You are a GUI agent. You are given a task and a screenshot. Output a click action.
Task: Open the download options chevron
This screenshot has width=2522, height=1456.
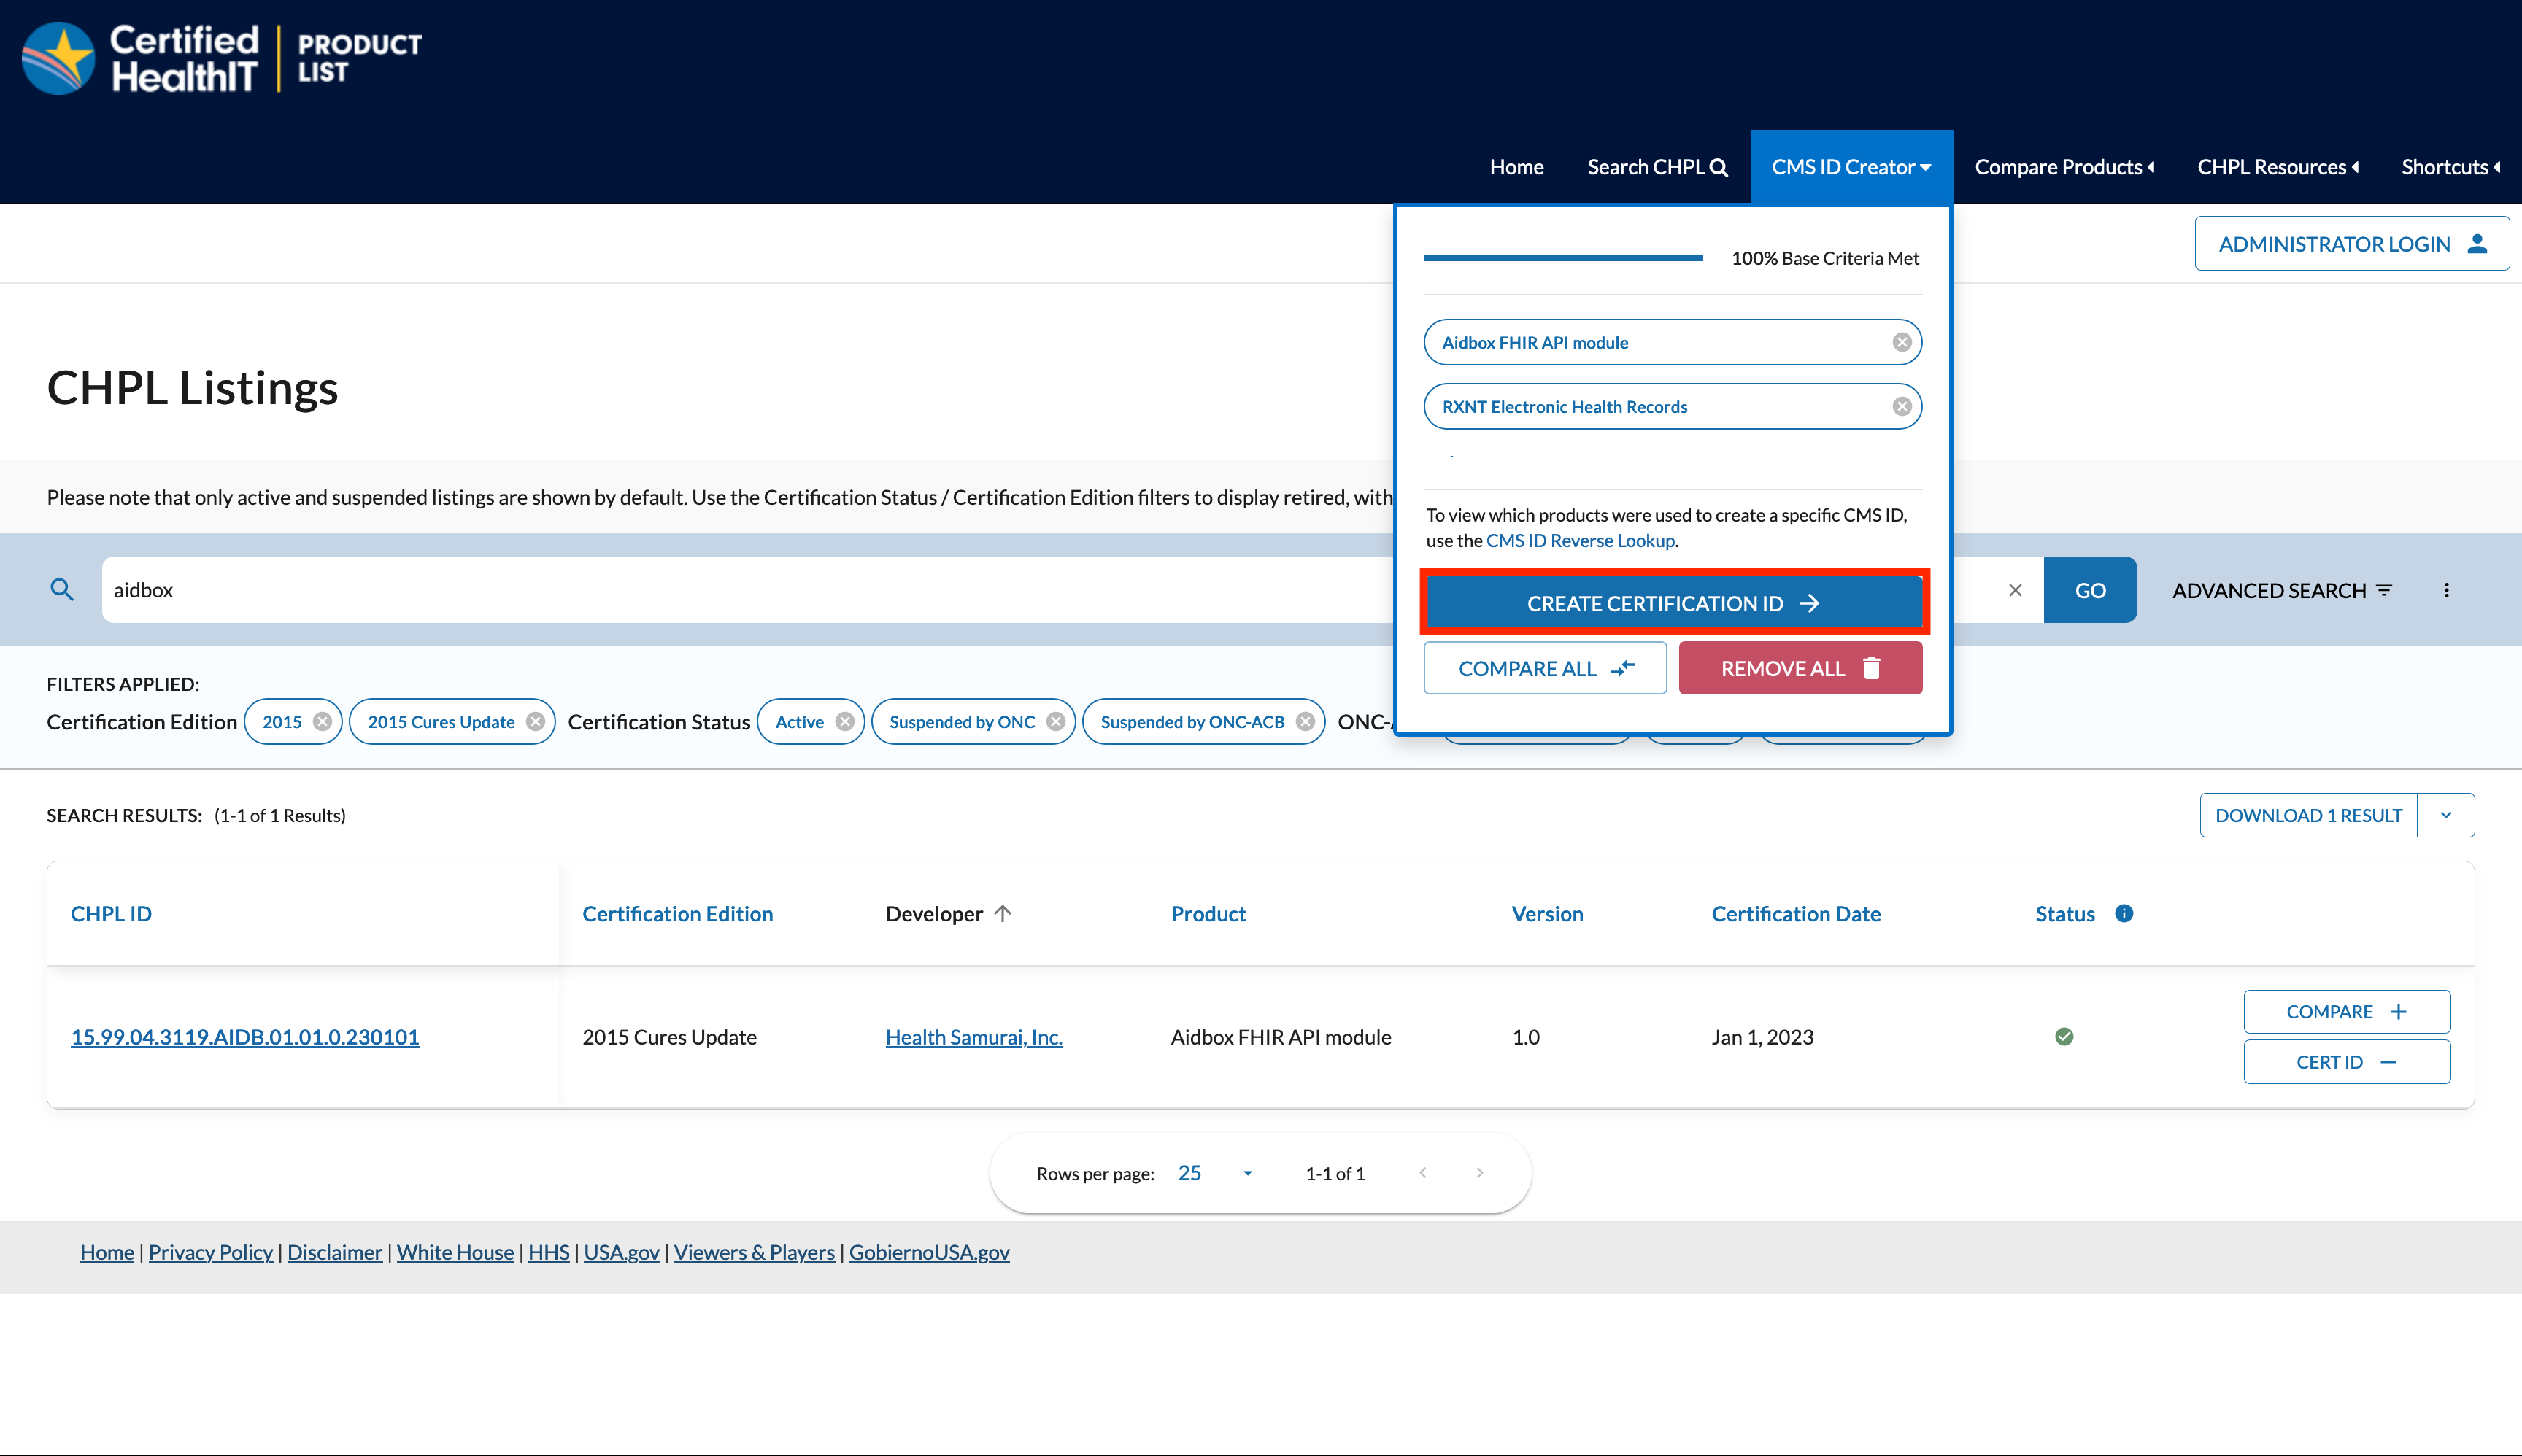pos(2446,815)
